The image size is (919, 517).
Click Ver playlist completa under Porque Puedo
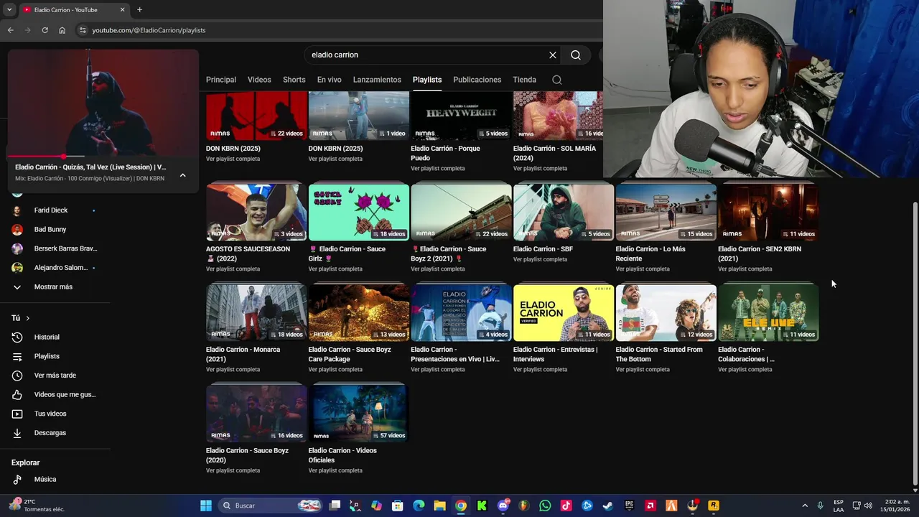coord(438,169)
